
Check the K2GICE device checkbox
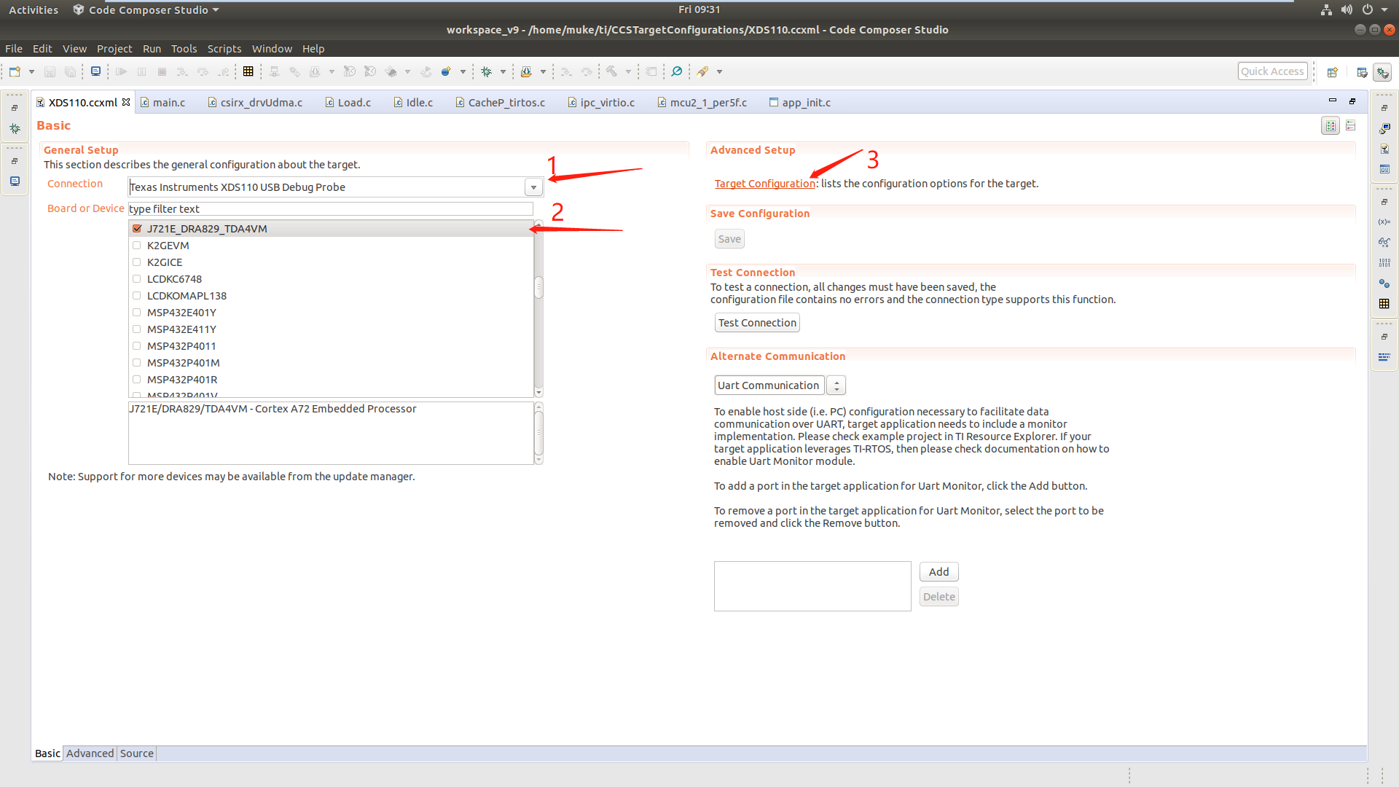pos(137,262)
